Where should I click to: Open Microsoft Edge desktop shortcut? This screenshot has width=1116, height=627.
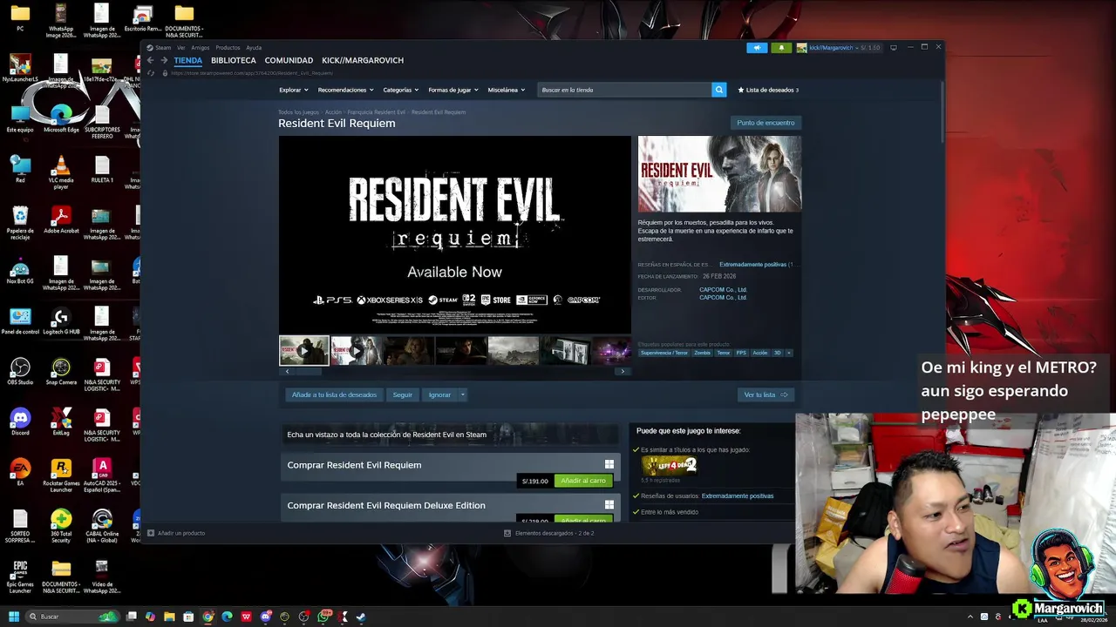[x=61, y=118]
